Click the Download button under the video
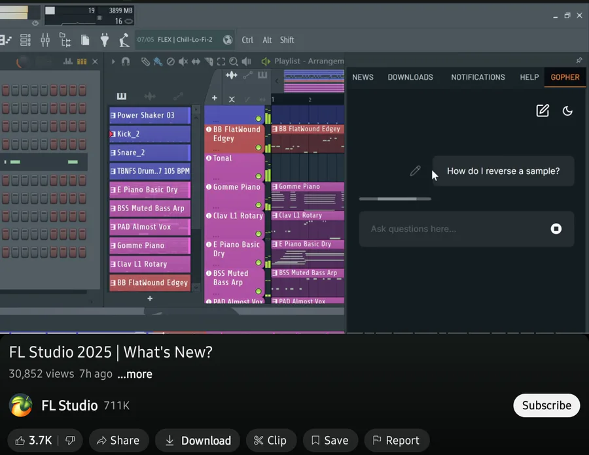This screenshot has height=455, width=589. tap(198, 441)
